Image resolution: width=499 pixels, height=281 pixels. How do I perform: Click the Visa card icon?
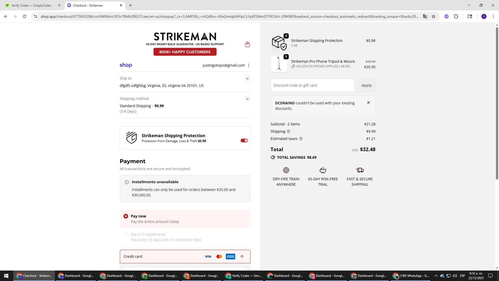click(x=208, y=256)
